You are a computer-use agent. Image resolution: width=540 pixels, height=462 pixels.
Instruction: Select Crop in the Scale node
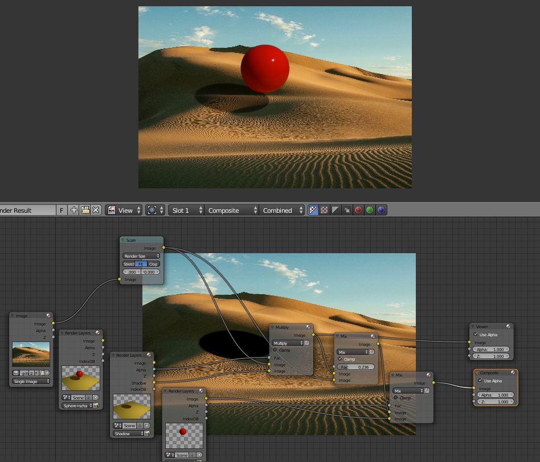153,264
